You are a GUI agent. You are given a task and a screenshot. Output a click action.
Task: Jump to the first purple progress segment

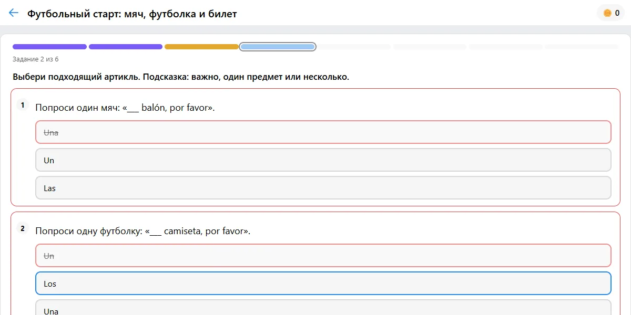coord(49,47)
